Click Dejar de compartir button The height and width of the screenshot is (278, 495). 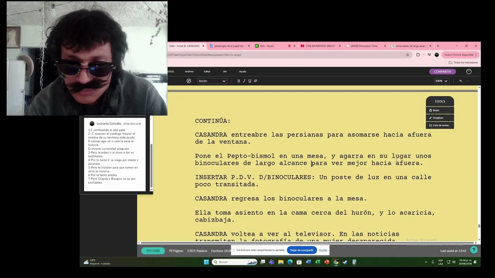(302, 250)
